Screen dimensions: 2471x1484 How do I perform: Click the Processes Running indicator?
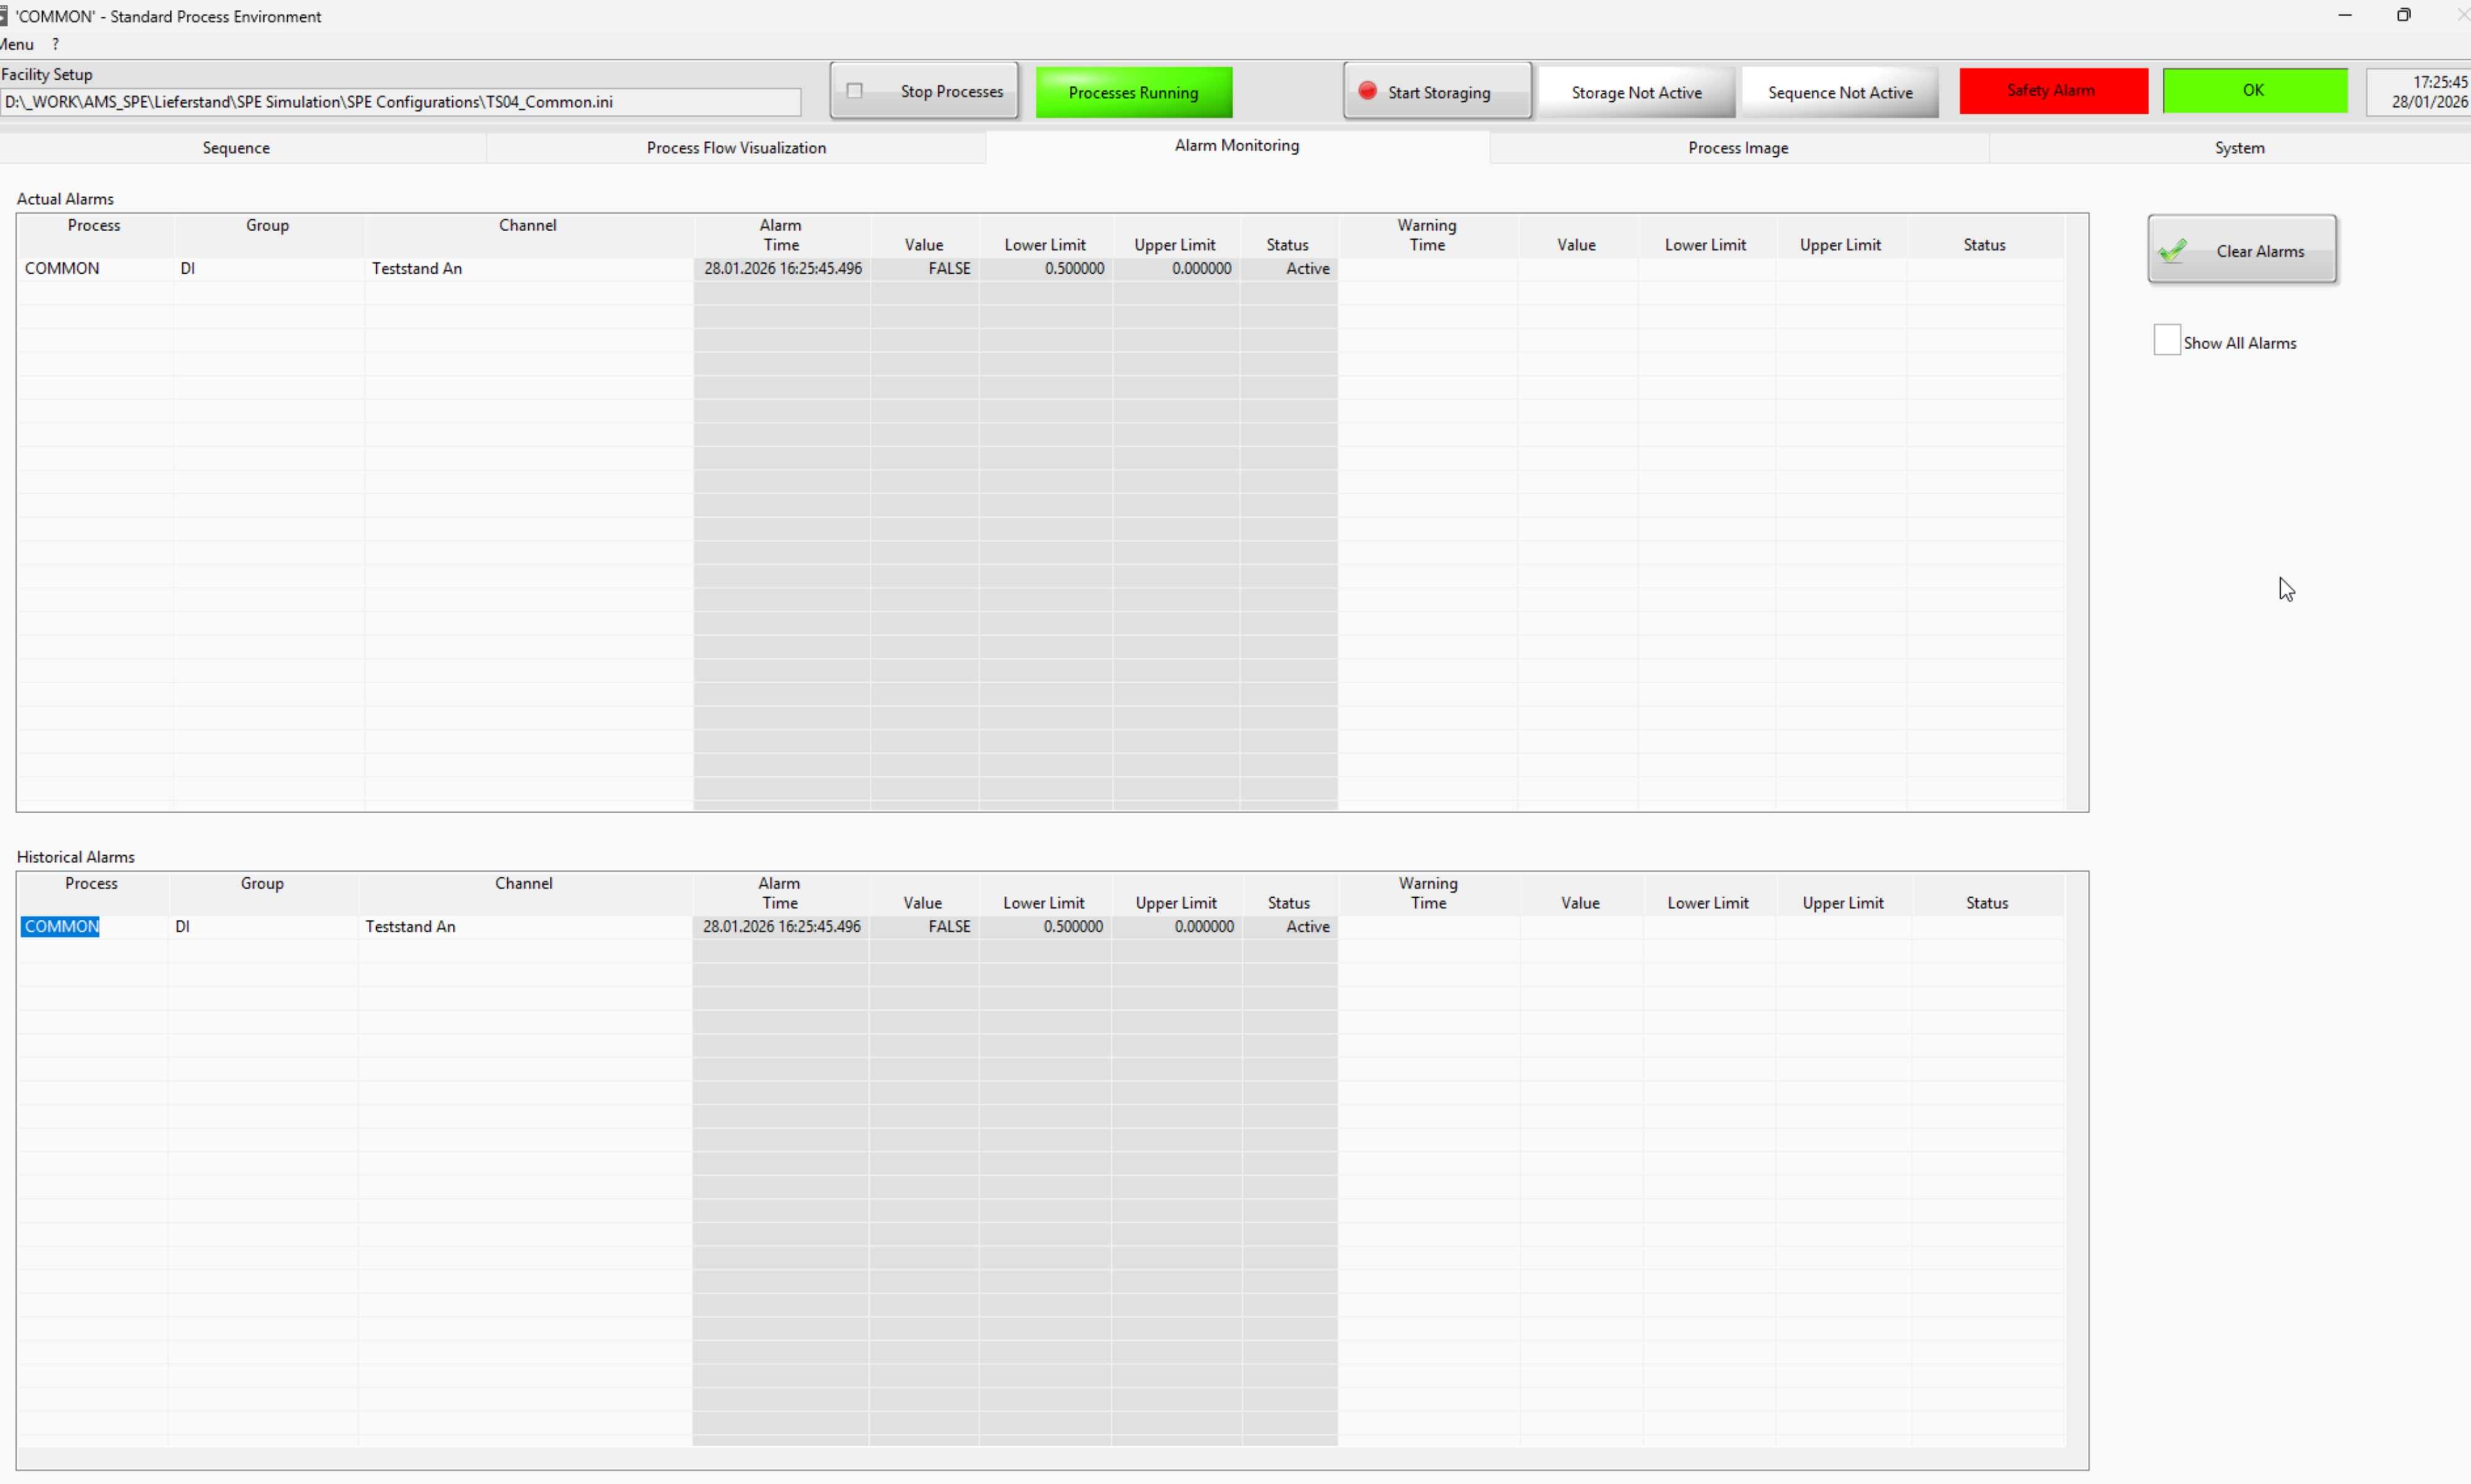1132,93
